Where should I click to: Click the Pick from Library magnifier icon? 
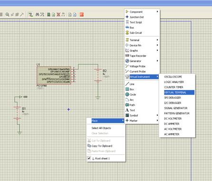pos(7,15)
